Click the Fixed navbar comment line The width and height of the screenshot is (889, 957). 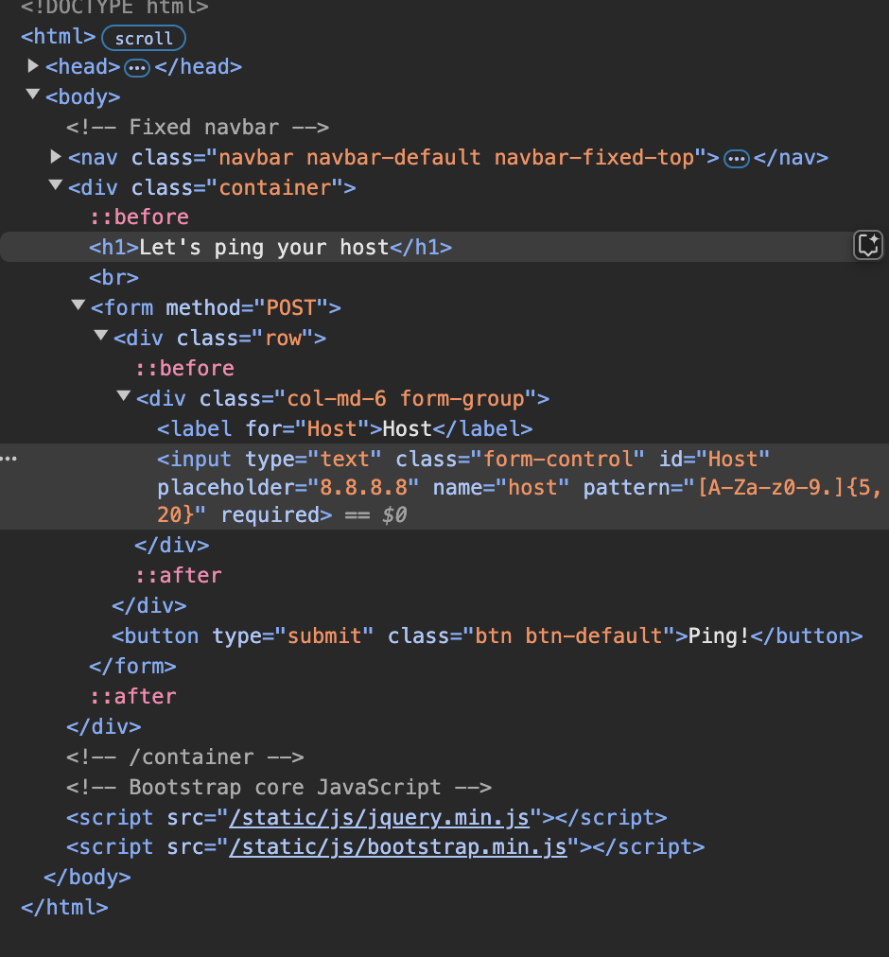point(198,127)
